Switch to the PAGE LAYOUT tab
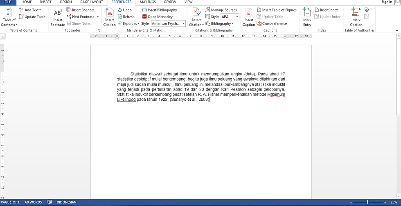 pyautogui.click(x=92, y=2)
